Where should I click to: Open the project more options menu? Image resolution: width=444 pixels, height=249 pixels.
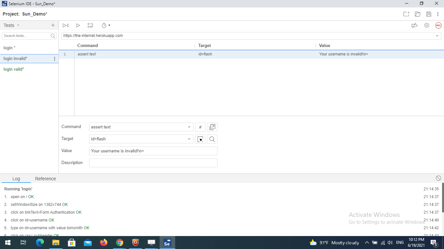pyautogui.click(x=438, y=14)
